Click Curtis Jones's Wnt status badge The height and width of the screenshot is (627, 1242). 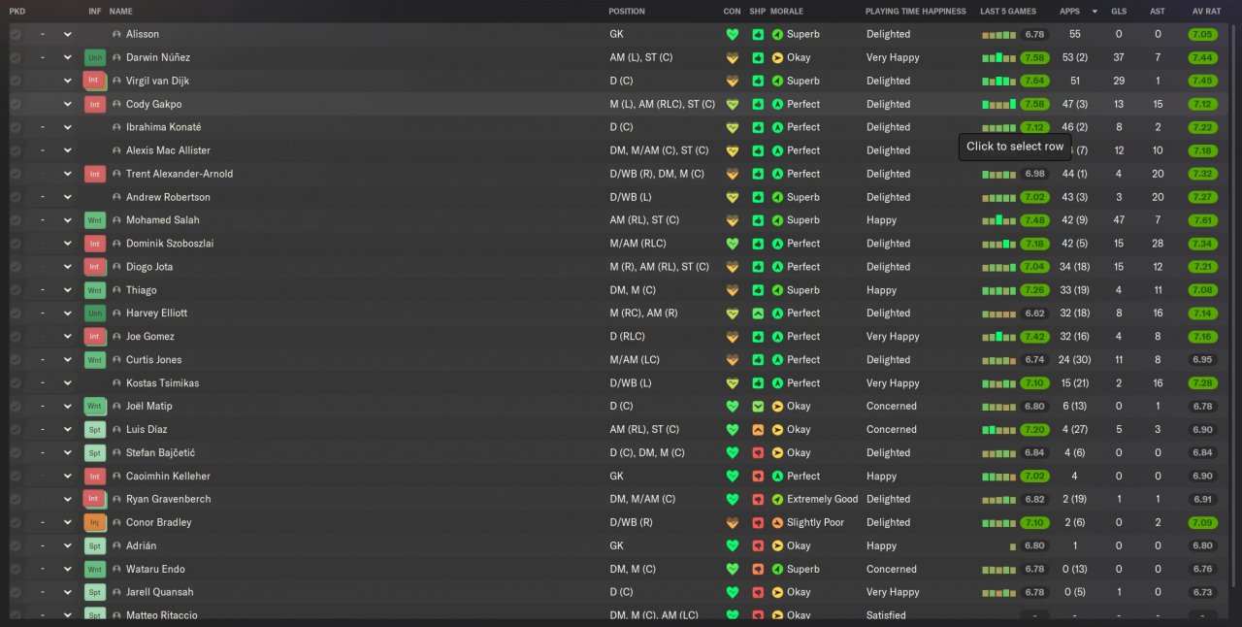[94, 360]
